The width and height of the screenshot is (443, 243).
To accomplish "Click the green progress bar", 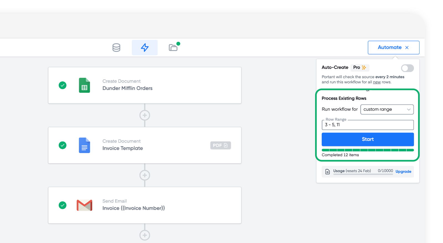I will 367,150.
